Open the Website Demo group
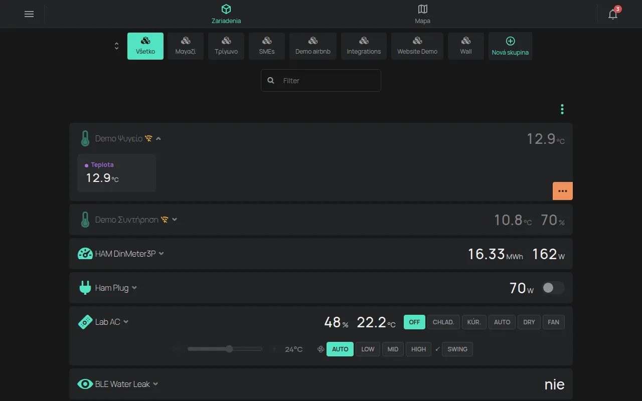 click(x=417, y=46)
